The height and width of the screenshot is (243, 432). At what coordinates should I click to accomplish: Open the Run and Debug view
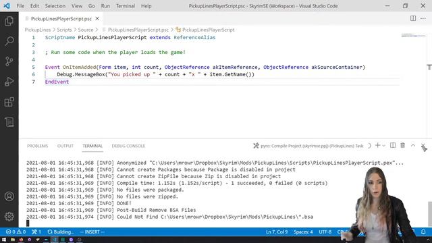9,82
